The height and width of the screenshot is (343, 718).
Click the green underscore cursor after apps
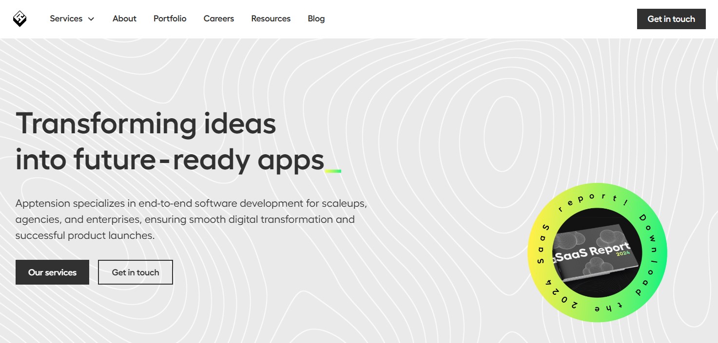point(333,171)
